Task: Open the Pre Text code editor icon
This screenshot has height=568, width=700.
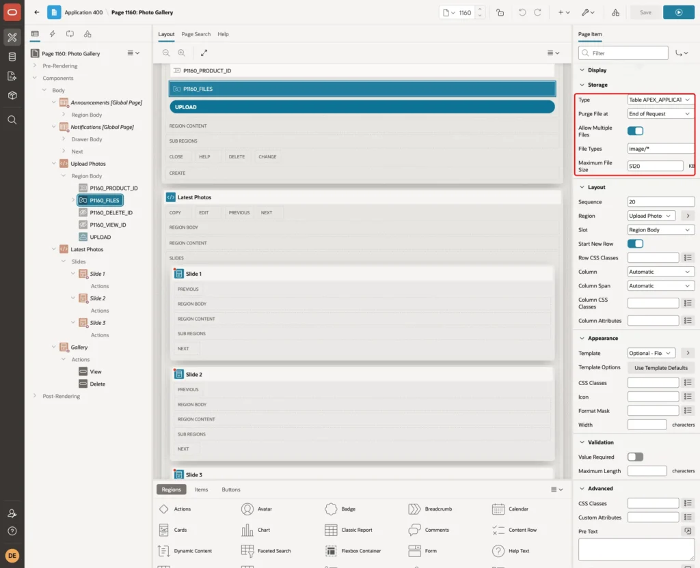Action: click(x=688, y=531)
